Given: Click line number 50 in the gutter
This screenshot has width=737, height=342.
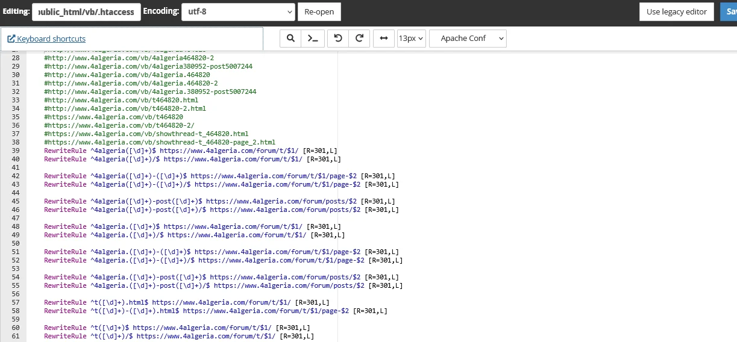Looking at the screenshot, I should click(x=16, y=243).
